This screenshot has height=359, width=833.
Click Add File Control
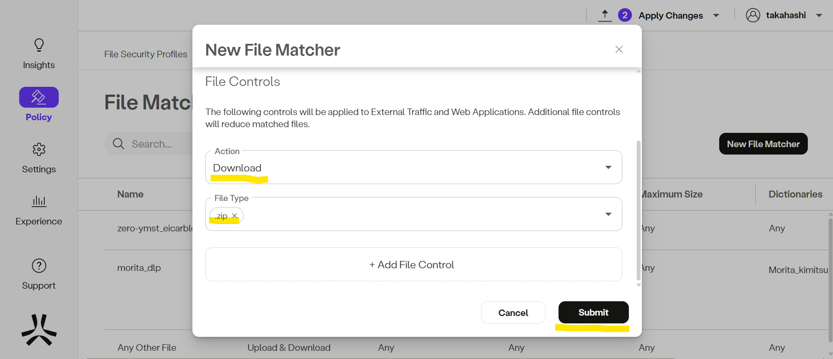(413, 265)
